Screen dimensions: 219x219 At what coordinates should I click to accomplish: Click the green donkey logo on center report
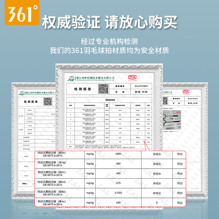pos(71,79)
